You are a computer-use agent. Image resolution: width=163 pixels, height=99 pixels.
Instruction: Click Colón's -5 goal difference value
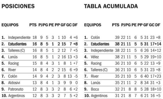click(76, 76)
